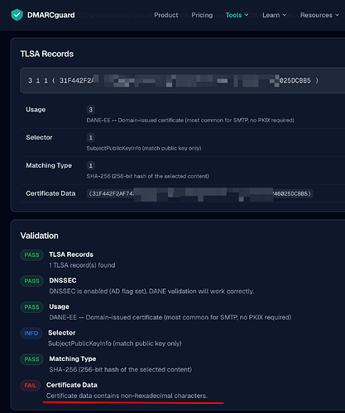Click the Selector value badge 1
Image resolution: width=345 pixels, height=413 pixels.
tap(90, 137)
